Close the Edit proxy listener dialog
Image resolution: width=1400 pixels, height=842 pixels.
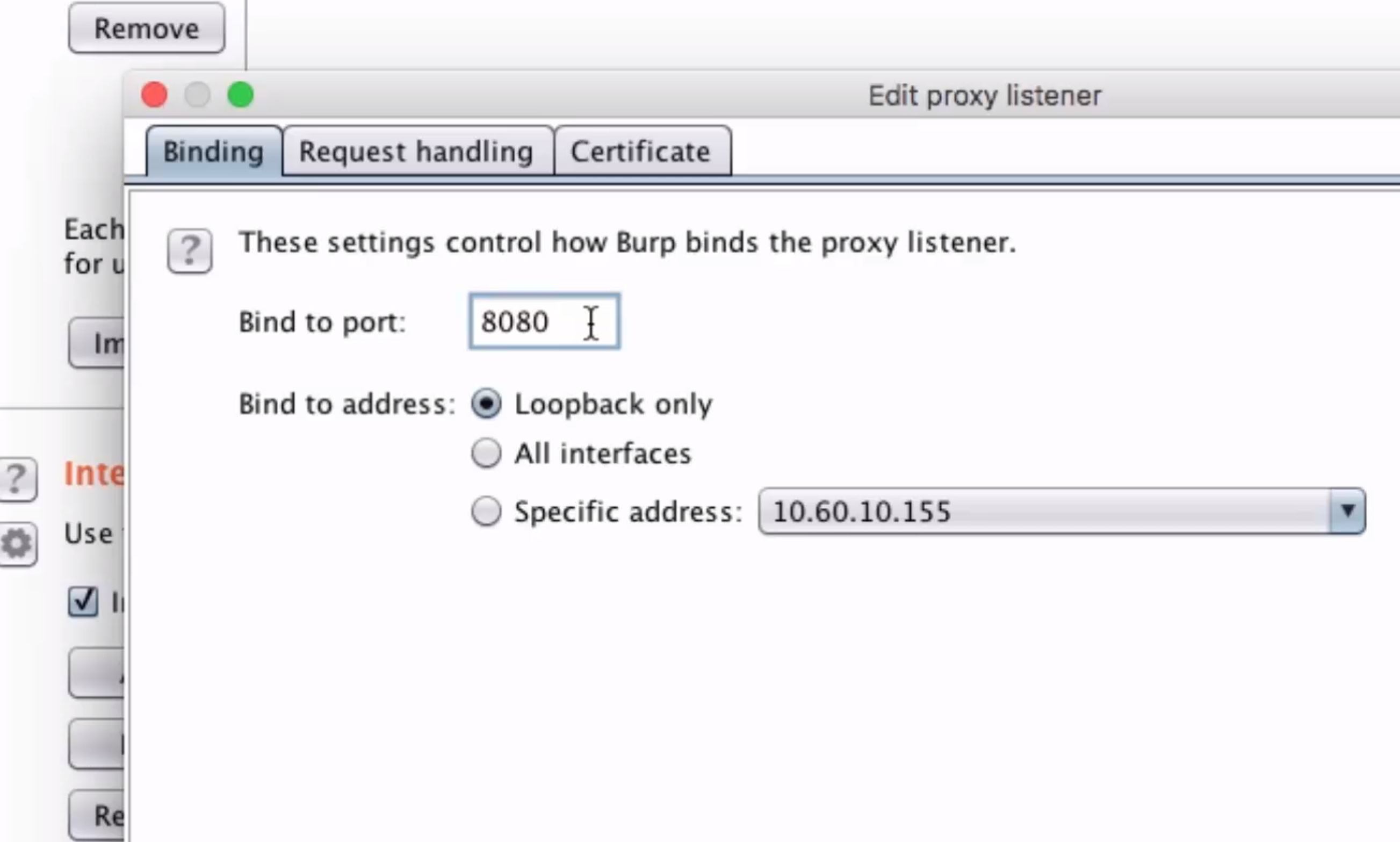[154, 94]
